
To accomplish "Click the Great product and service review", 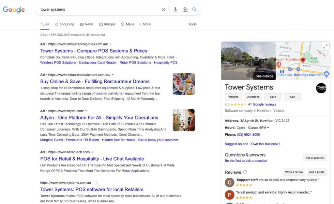I will pos(274,193).
